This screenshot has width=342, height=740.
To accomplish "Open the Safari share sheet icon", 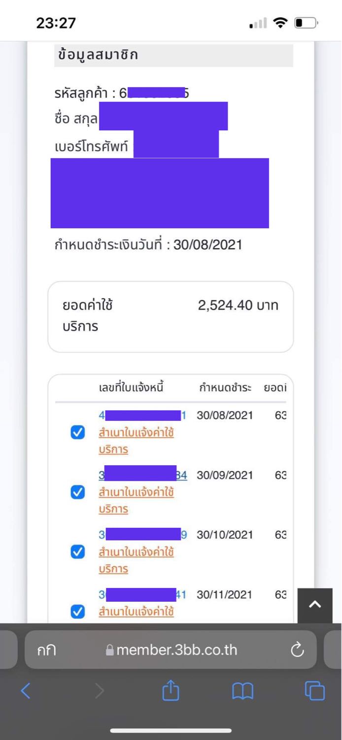I will (171, 690).
